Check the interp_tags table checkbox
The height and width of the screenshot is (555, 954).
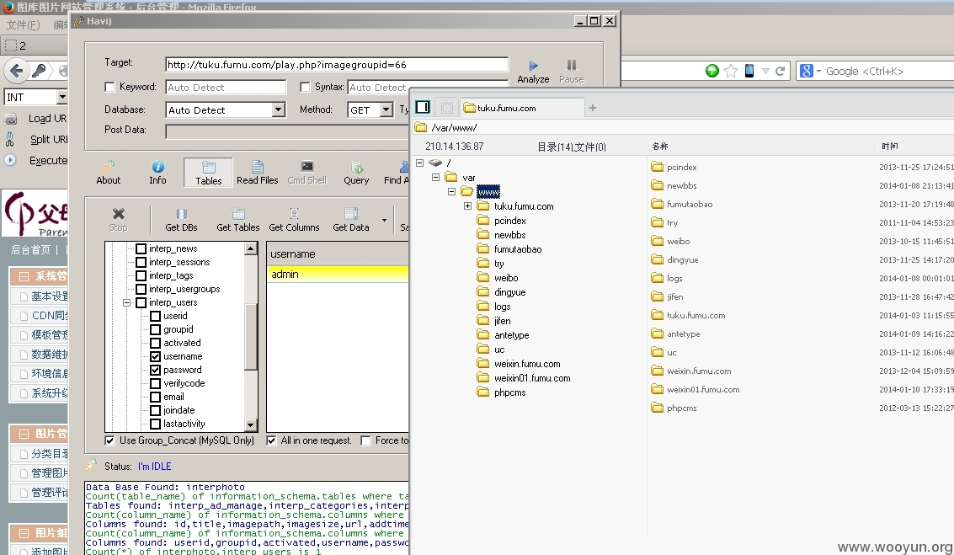point(141,275)
